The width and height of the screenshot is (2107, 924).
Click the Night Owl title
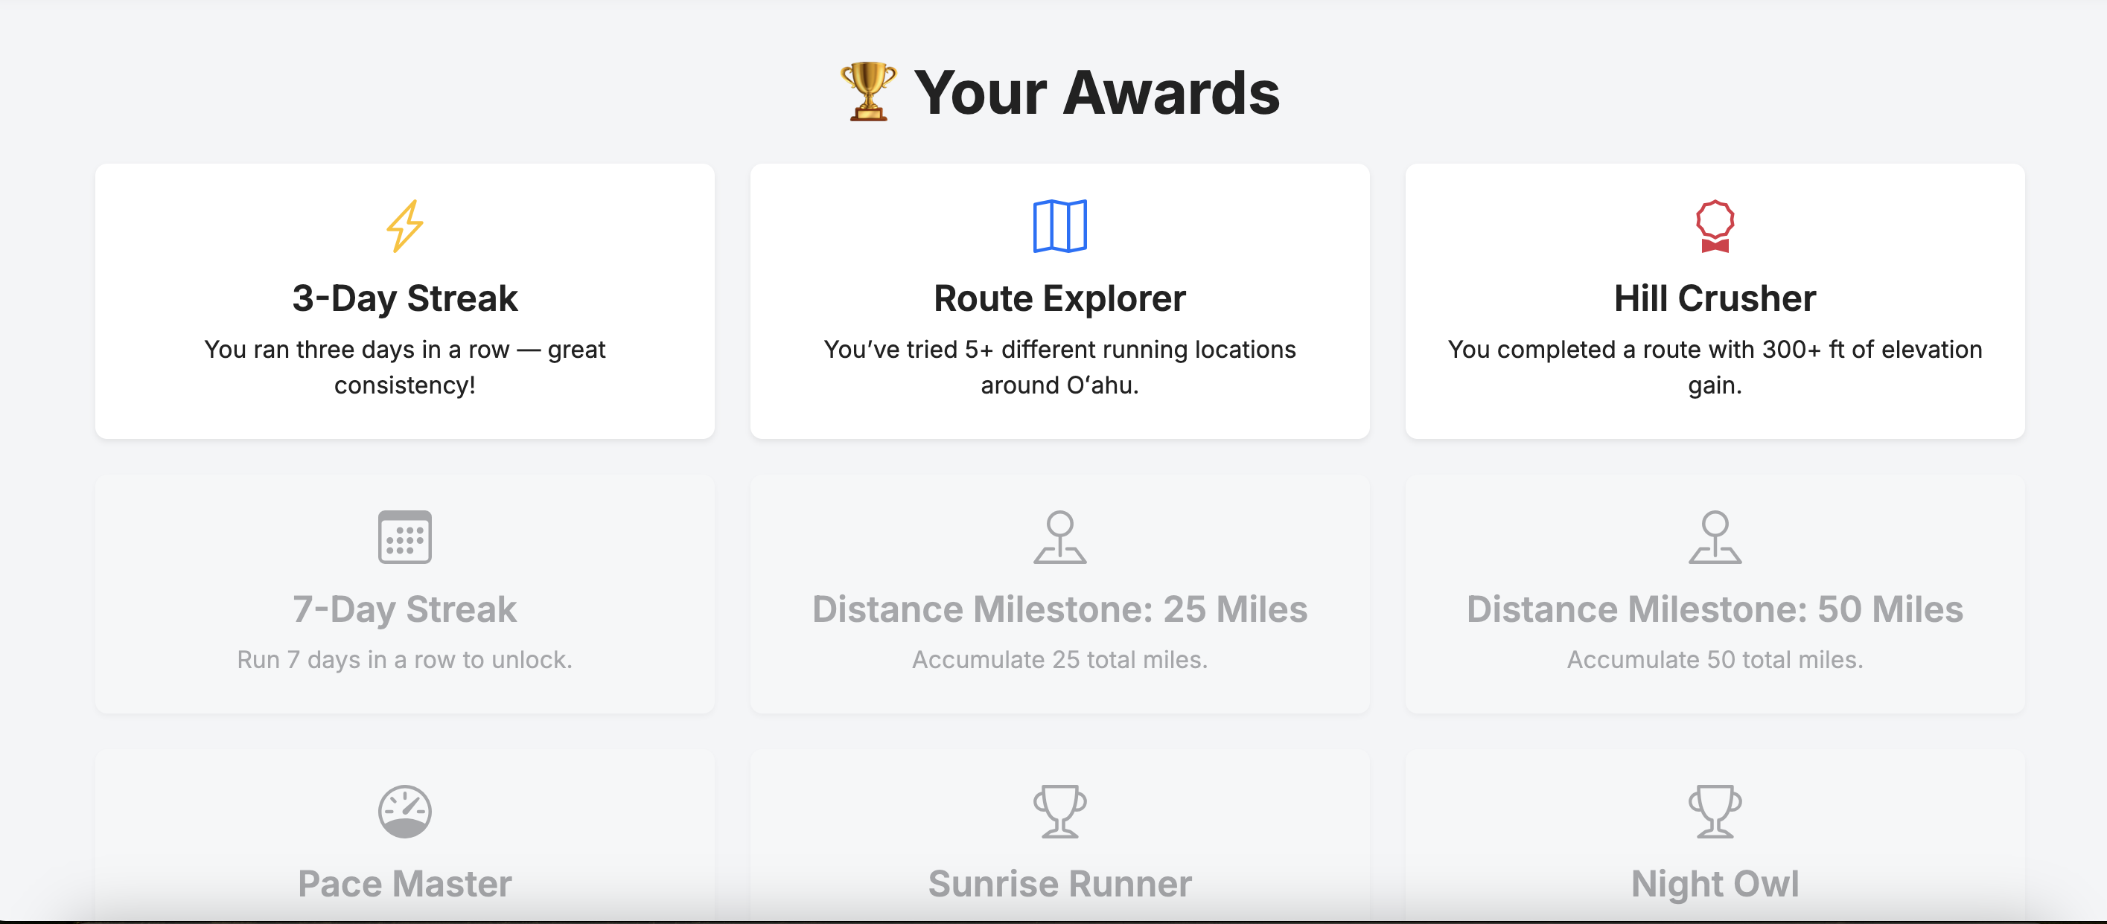pos(1715,884)
